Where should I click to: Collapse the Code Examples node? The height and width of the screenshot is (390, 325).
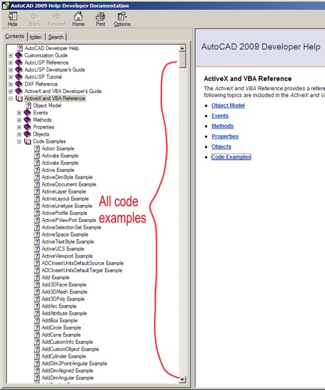(x=19, y=142)
